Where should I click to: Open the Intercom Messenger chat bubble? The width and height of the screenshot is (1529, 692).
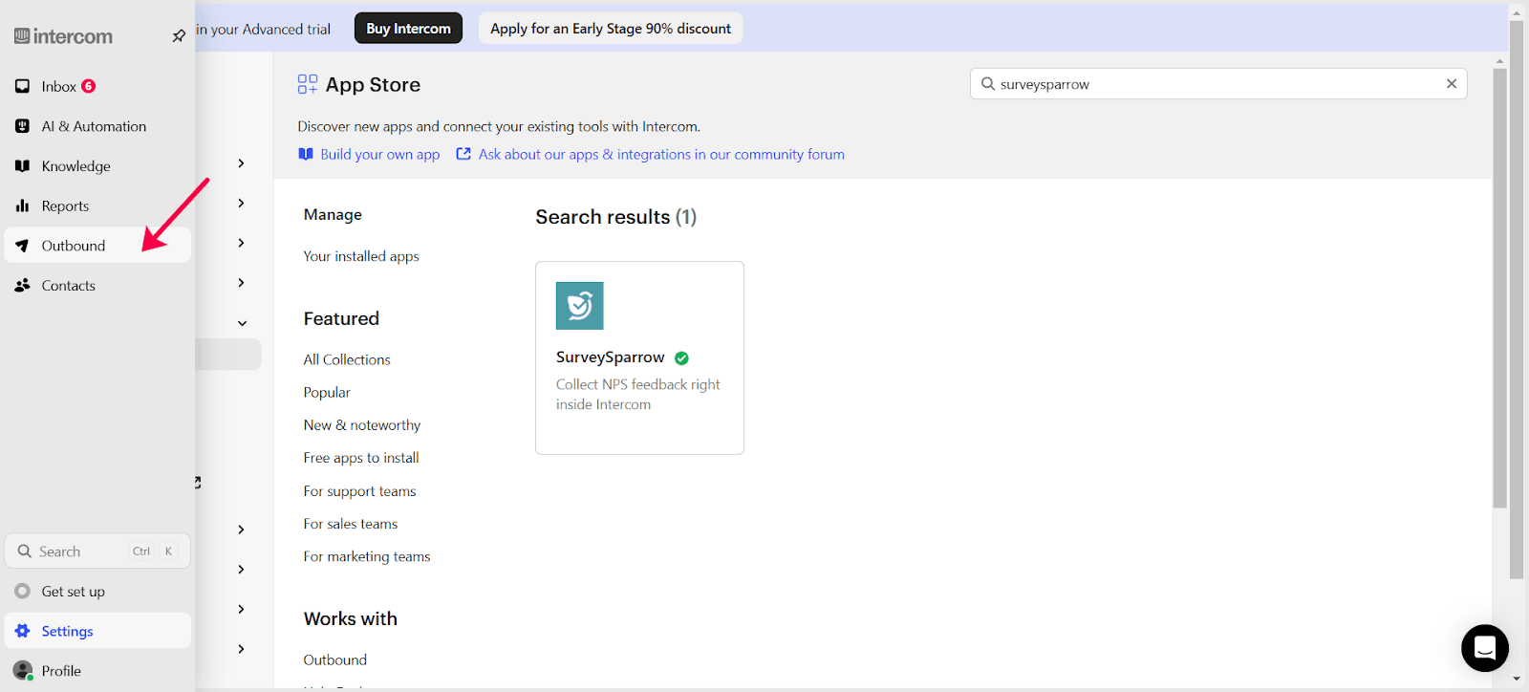pos(1484,648)
